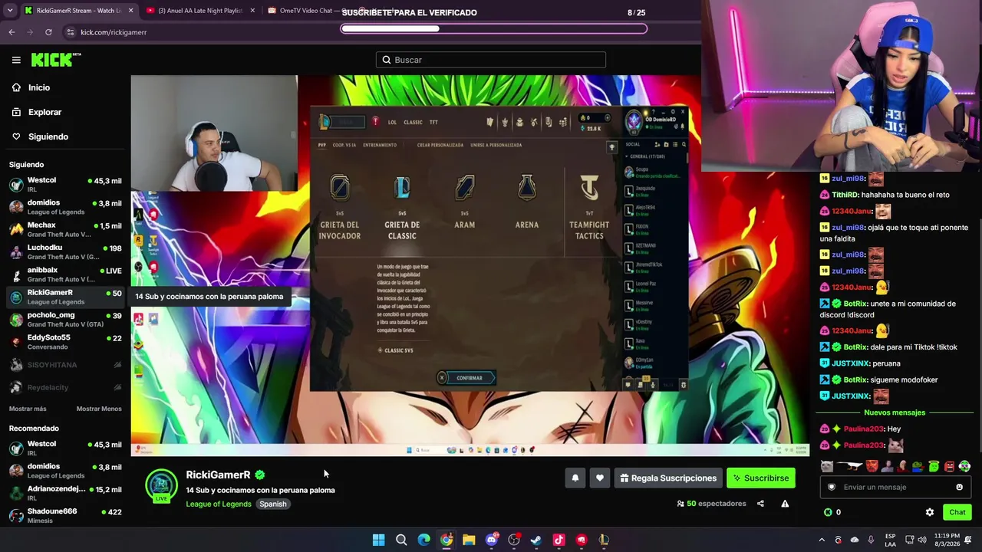
Task: Open OBS Studio from the taskbar
Action: coord(514,540)
